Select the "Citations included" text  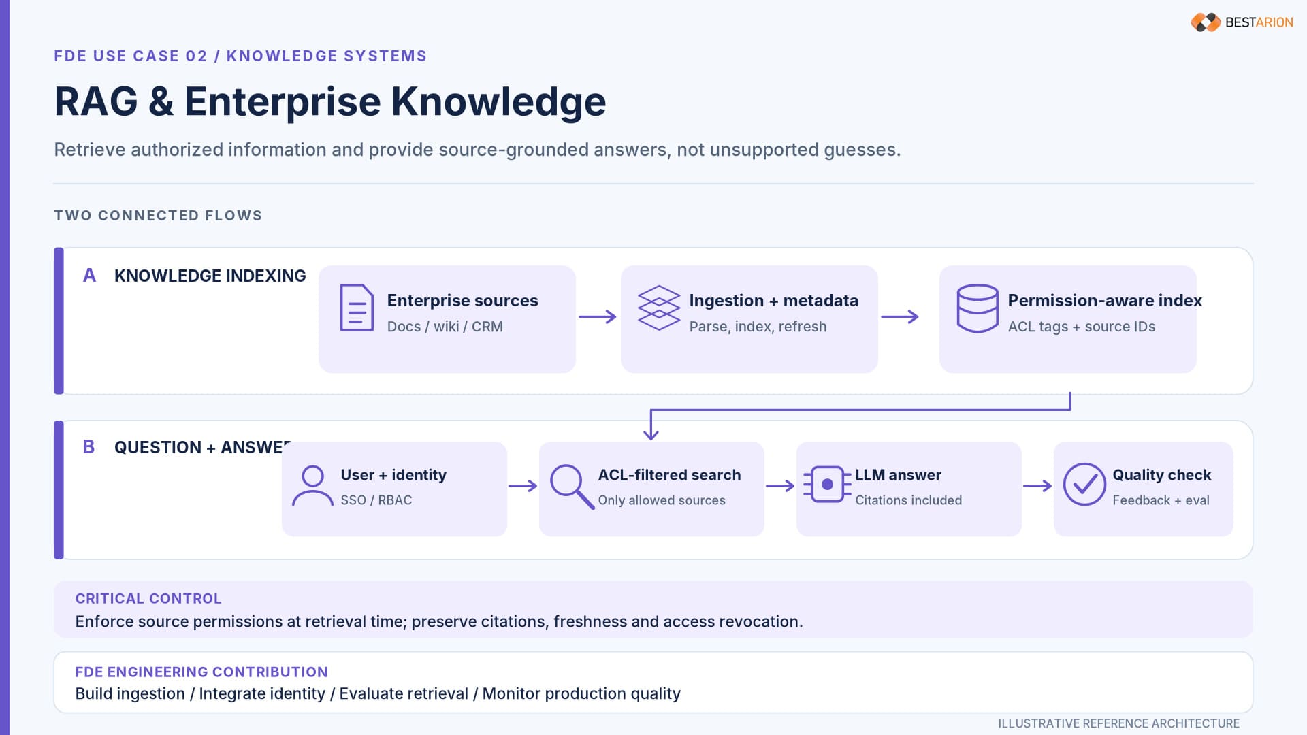point(908,500)
